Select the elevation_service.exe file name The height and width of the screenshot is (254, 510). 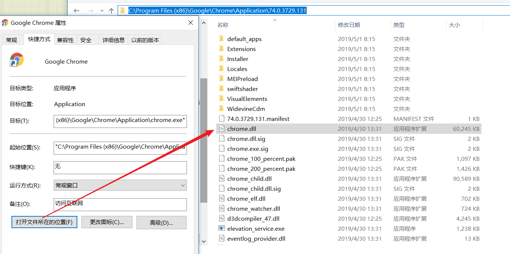pos(256,228)
